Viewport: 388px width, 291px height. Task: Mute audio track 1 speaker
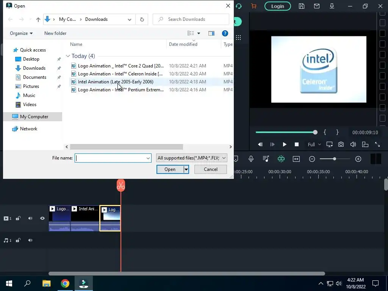(x=30, y=240)
